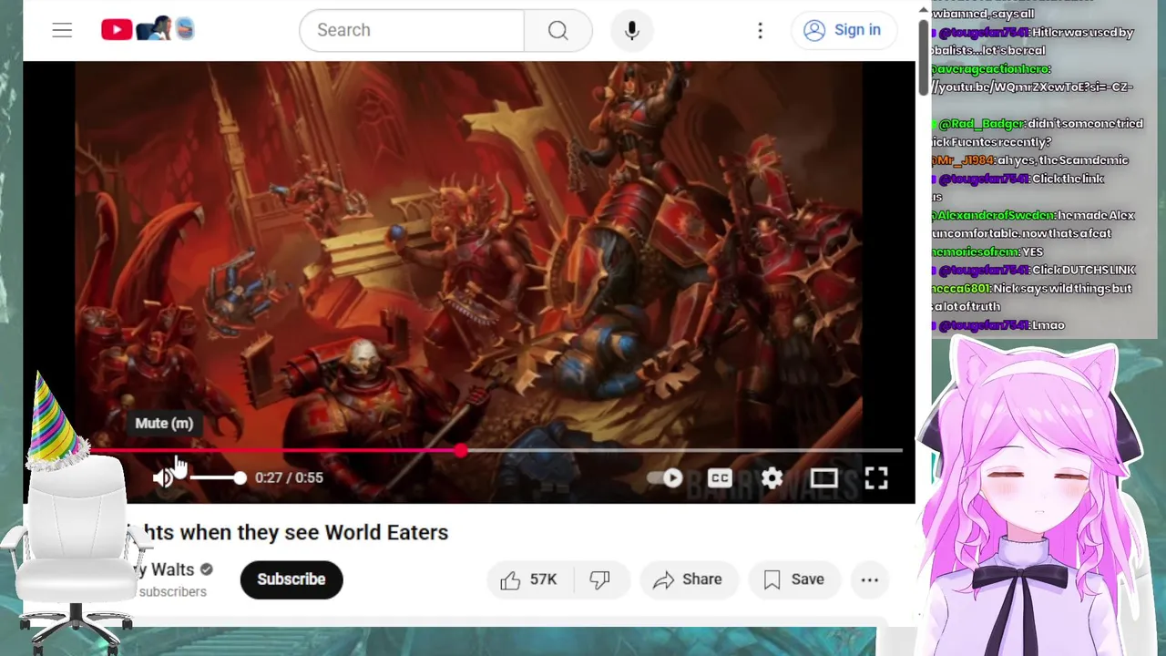
Task: Like the video showing 57K
Action: [528, 579]
